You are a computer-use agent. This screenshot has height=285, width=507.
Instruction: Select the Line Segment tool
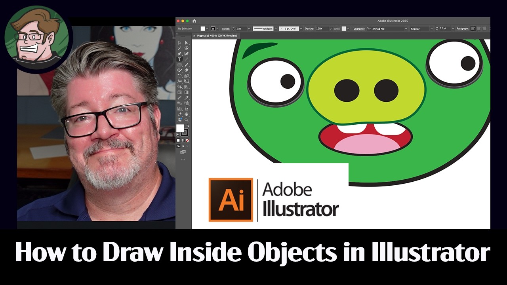(187, 59)
